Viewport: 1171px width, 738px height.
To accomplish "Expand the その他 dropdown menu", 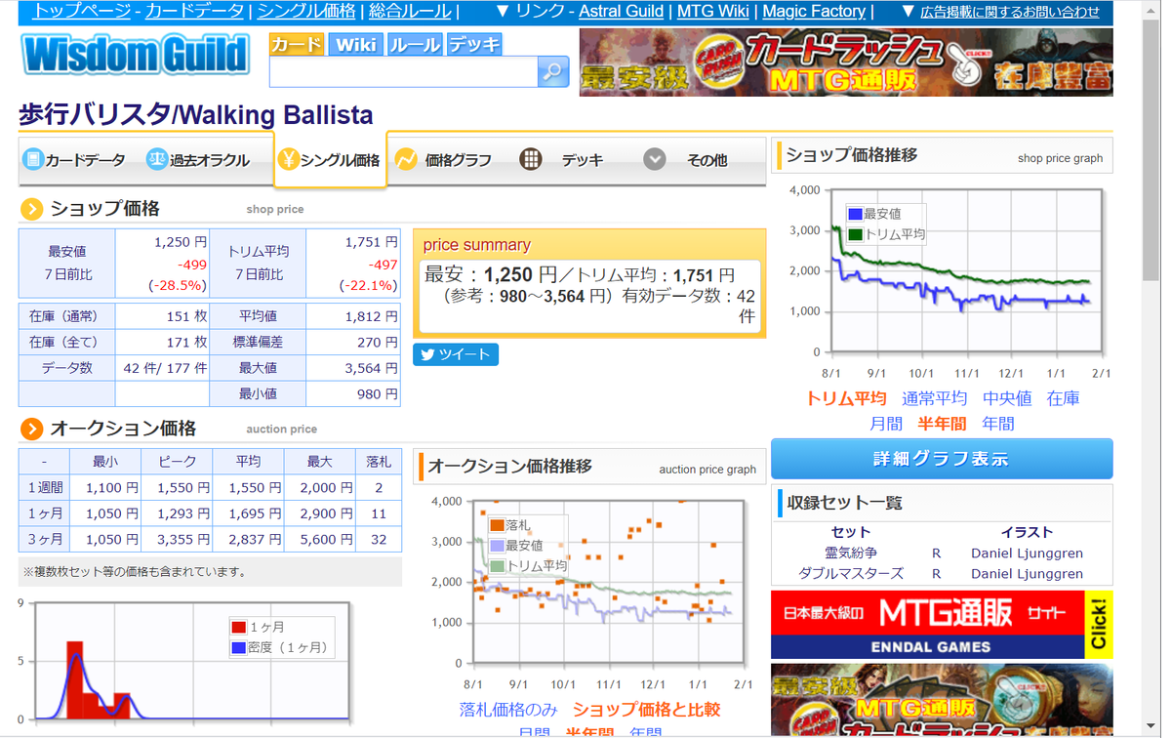I will click(685, 160).
